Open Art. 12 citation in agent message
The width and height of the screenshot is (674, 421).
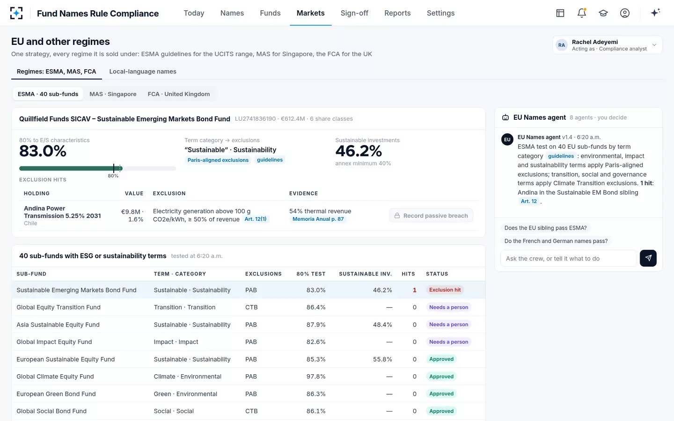[x=529, y=201]
